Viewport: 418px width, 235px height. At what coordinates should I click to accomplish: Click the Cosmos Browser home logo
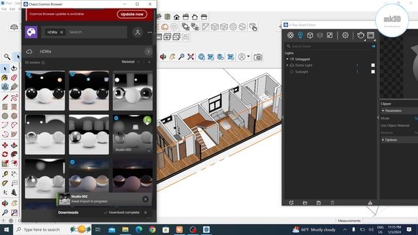pos(31,32)
